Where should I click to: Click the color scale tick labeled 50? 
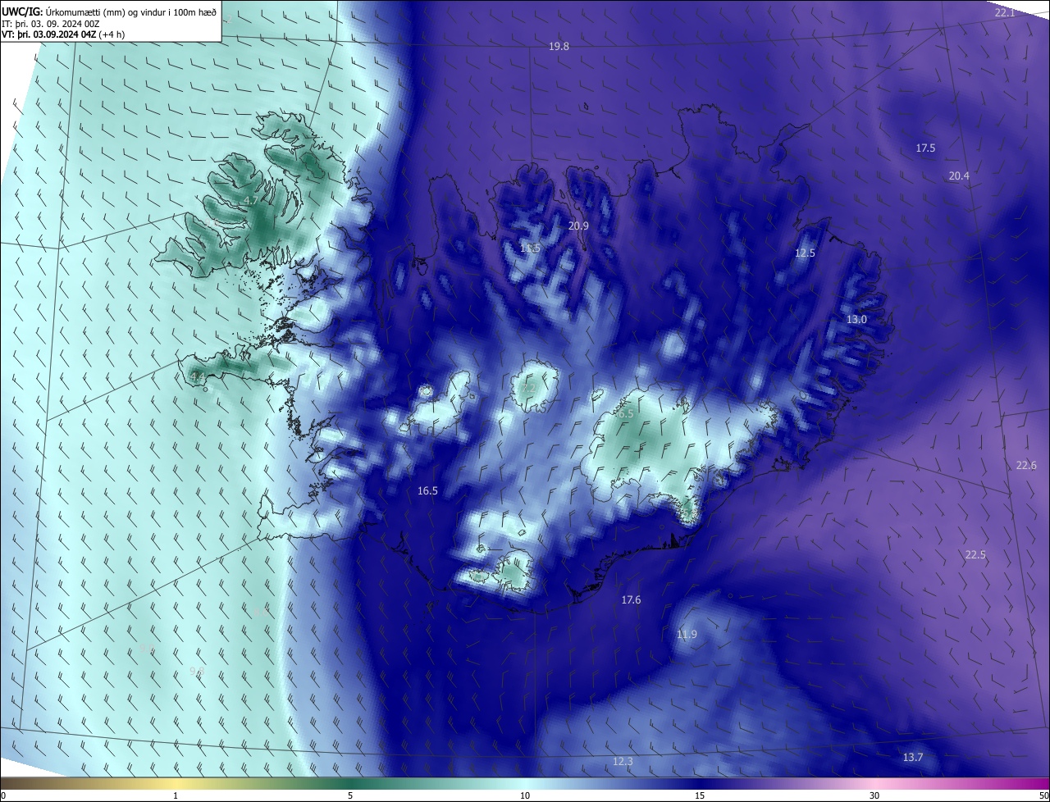(x=1043, y=795)
